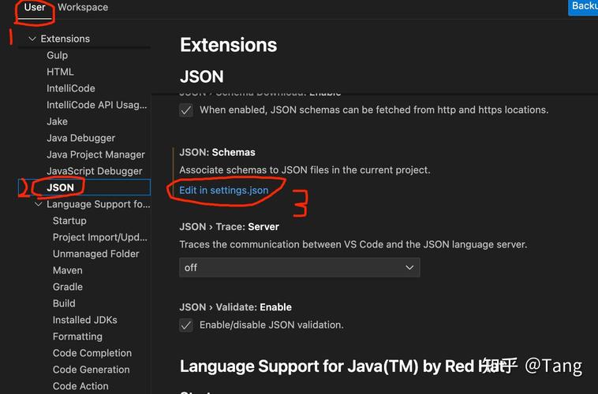Image resolution: width=598 pixels, height=394 pixels.
Task: Select JavaScript Debugger settings
Action: pyautogui.click(x=94, y=171)
